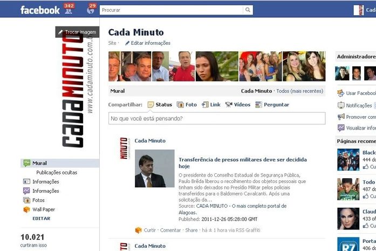Open the R7 recommended page thumbnail

point(348,244)
